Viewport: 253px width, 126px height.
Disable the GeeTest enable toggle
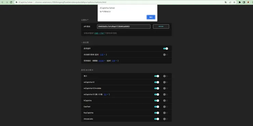(x=157, y=107)
